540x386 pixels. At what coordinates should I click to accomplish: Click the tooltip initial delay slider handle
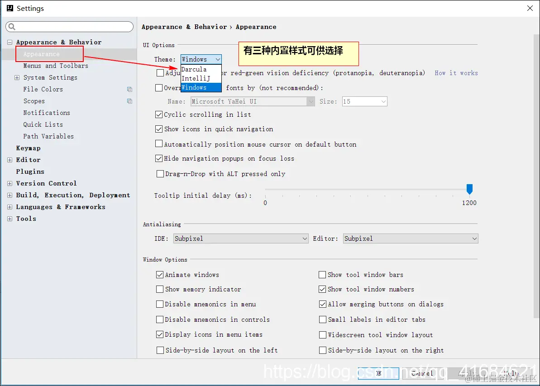469,189
